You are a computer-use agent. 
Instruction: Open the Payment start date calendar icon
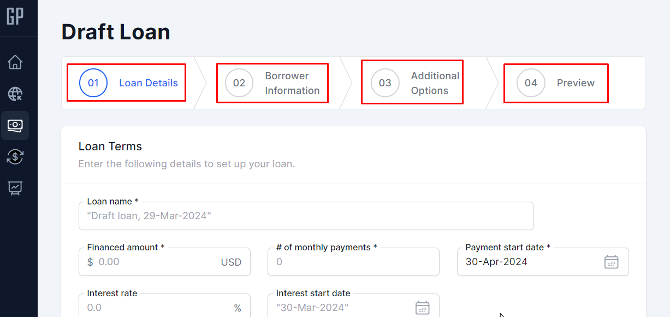click(x=611, y=262)
